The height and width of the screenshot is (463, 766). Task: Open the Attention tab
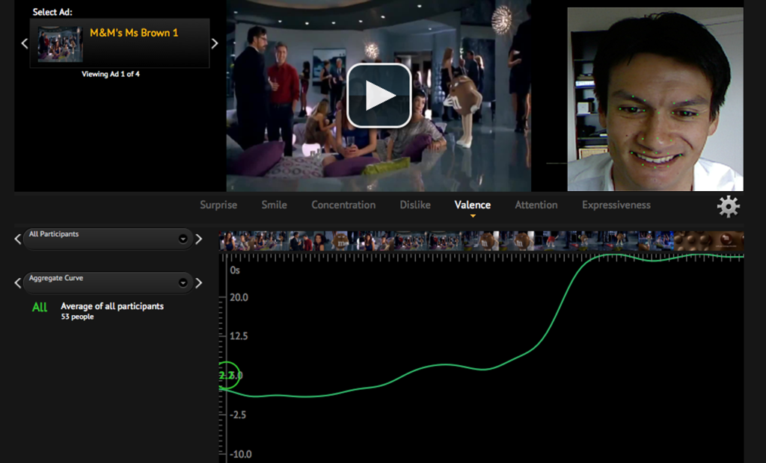point(536,205)
